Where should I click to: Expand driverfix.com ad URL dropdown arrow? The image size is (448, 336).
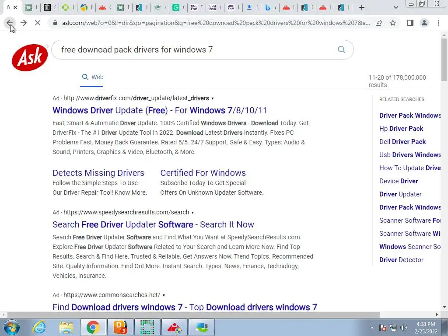coord(212,98)
